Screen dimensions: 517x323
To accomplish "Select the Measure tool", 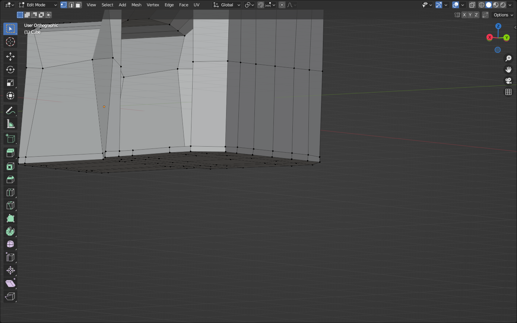I will [10, 124].
